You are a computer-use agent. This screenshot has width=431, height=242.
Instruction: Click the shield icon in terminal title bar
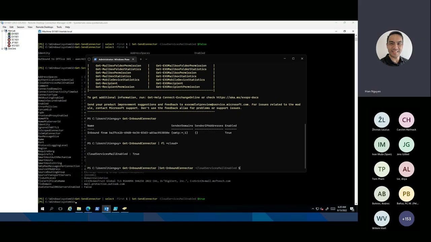(89, 59)
